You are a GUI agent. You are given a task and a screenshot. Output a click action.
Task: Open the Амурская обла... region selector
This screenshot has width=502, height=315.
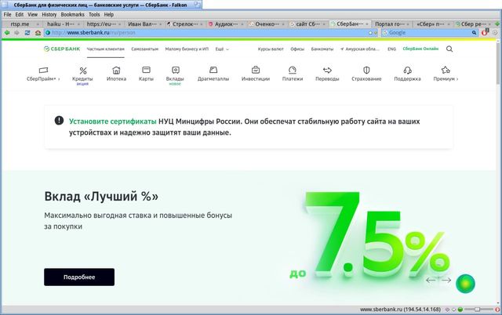click(x=360, y=49)
